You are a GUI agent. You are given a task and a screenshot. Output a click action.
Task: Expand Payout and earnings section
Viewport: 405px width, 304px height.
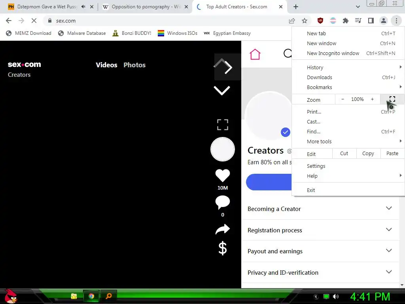click(x=320, y=251)
